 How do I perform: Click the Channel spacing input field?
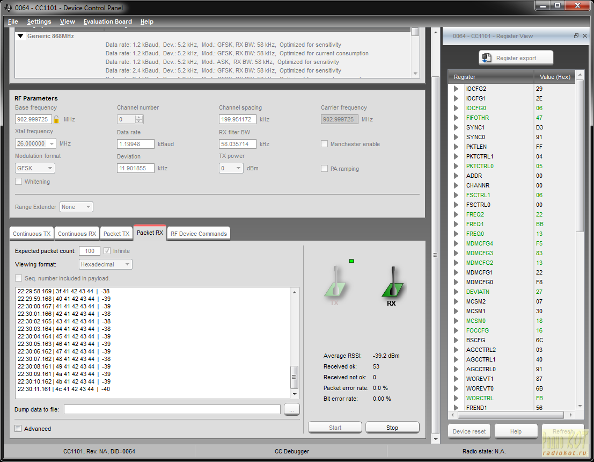[238, 119]
